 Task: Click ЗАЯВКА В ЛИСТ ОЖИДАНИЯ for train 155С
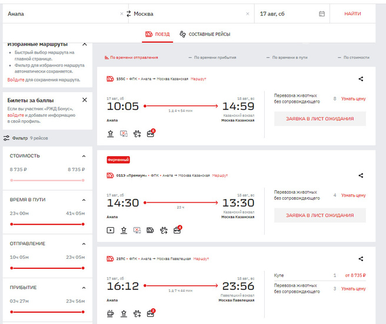click(320, 119)
